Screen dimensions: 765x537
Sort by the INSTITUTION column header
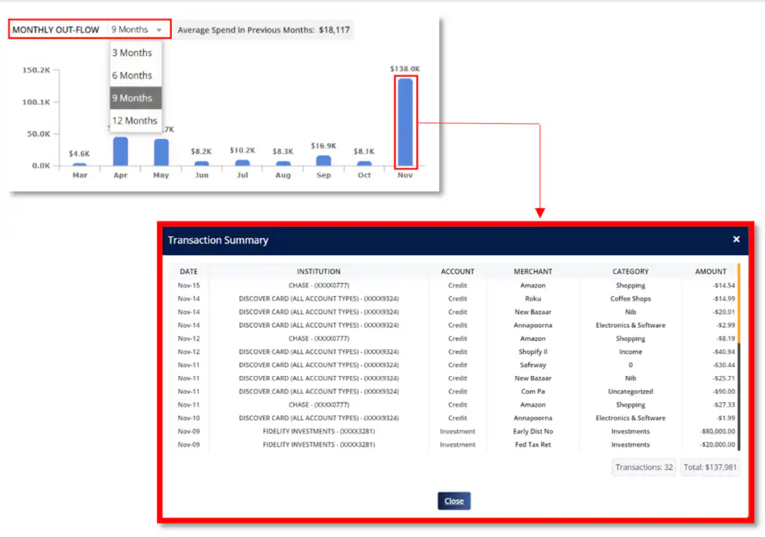pyautogui.click(x=318, y=271)
